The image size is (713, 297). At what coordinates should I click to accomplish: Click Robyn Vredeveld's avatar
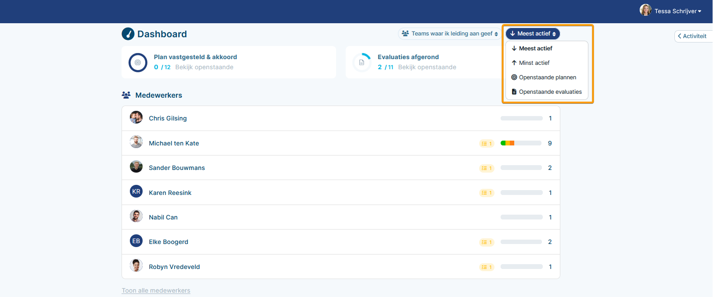[x=136, y=265]
